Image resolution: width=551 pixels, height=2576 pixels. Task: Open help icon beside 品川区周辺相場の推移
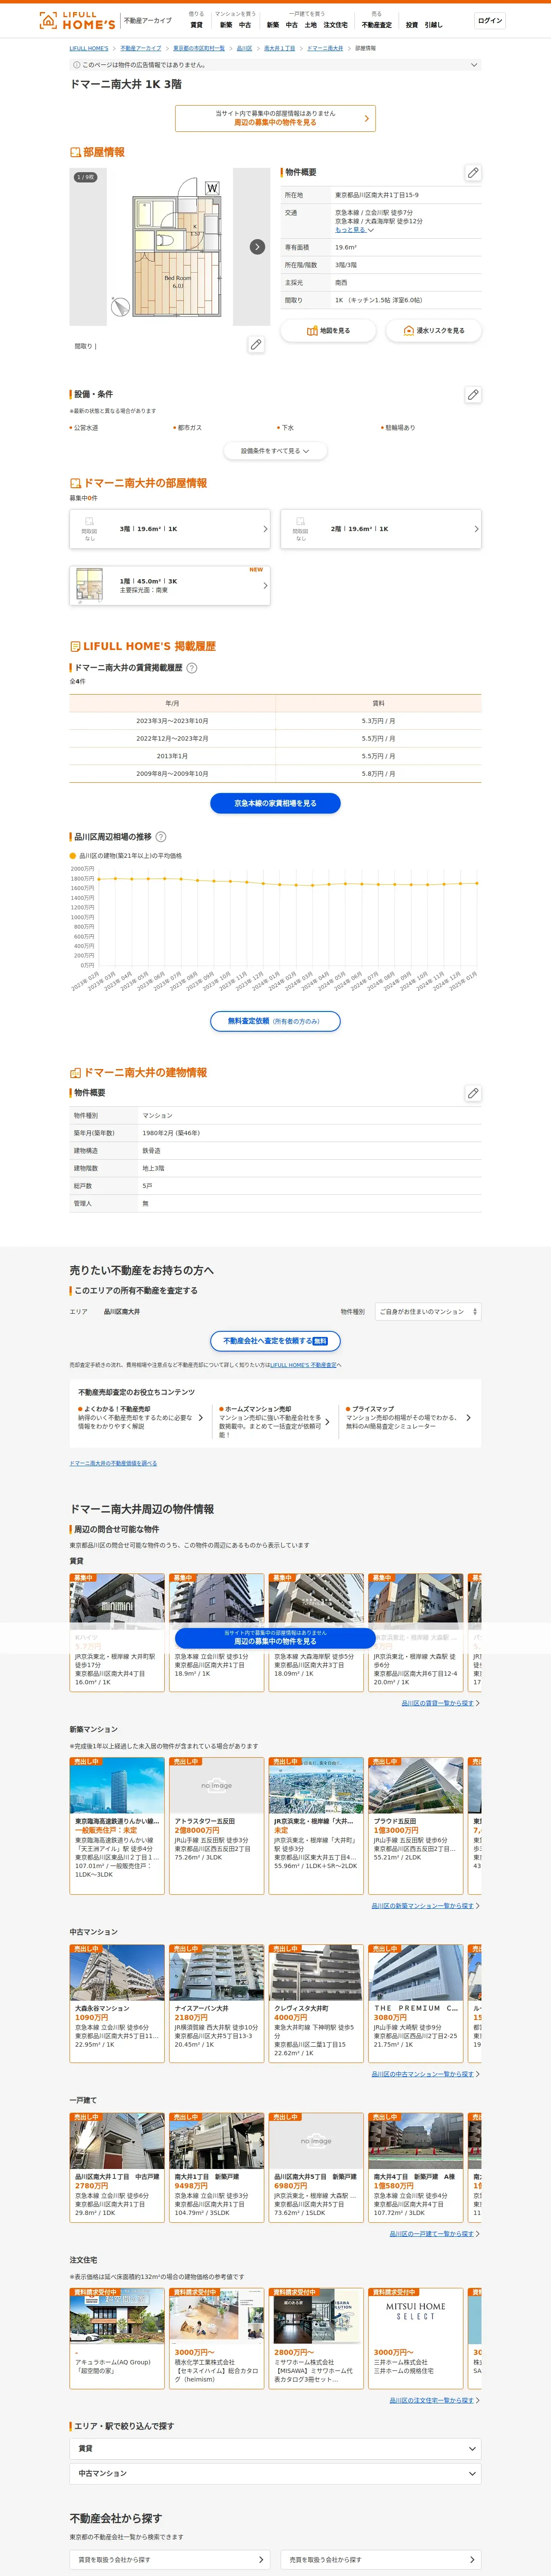click(161, 837)
